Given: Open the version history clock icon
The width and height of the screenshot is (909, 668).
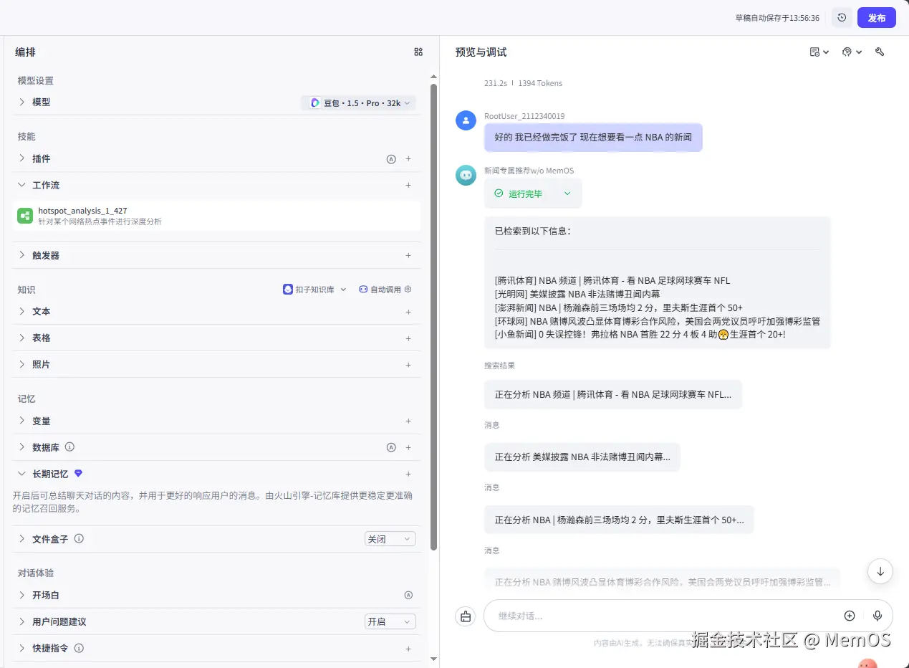Looking at the screenshot, I should click(x=842, y=18).
